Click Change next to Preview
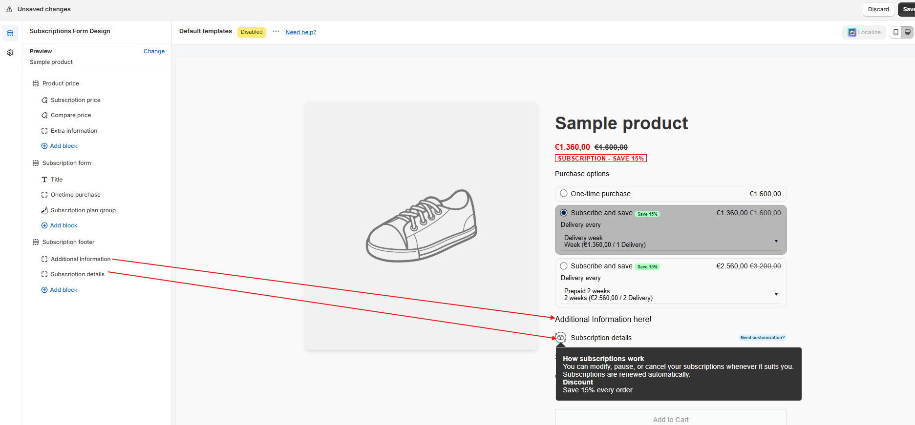The width and height of the screenshot is (915, 425). click(x=154, y=51)
